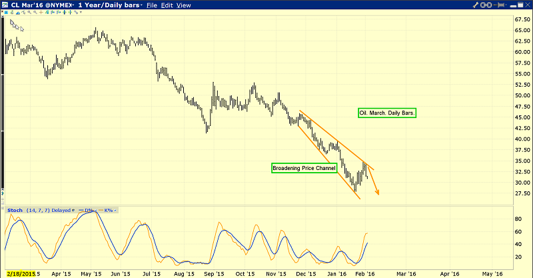Expand the dropdown arrow ending the chart toolbar

(x=81, y=12)
